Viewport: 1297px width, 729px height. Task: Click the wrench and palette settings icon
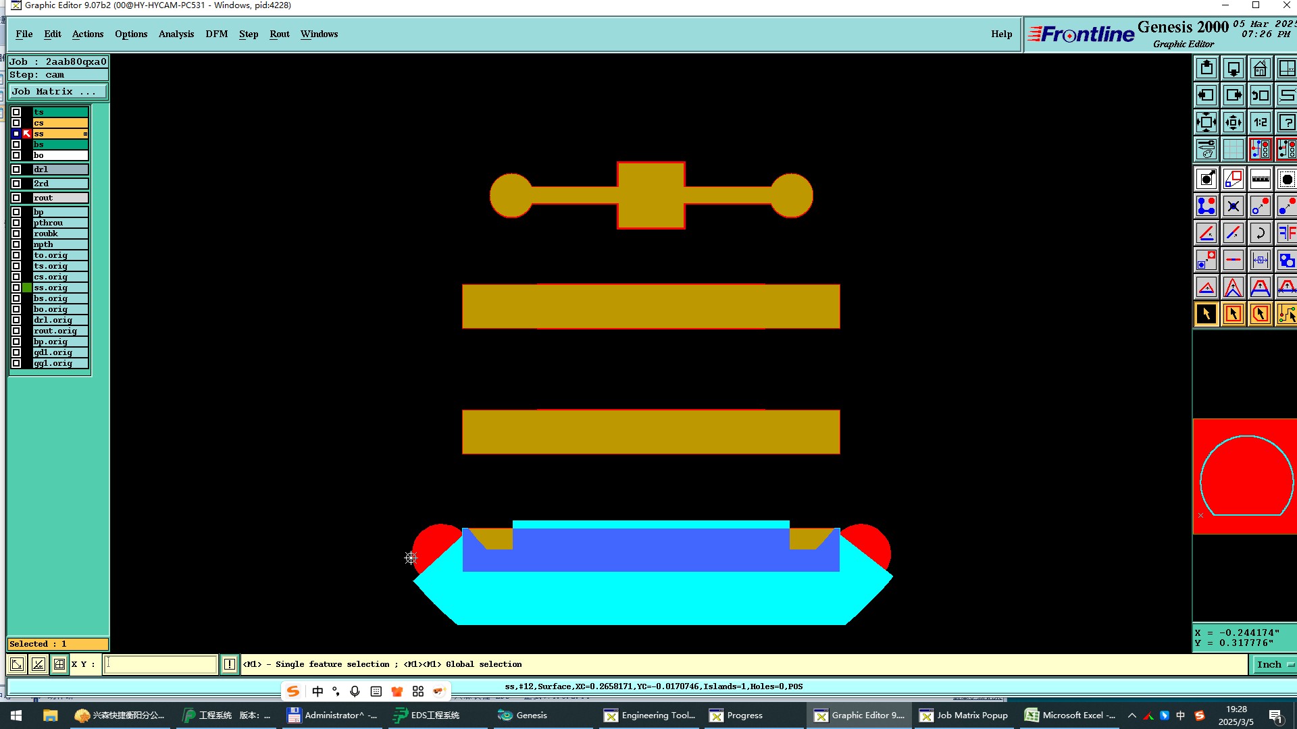[1206, 149]
